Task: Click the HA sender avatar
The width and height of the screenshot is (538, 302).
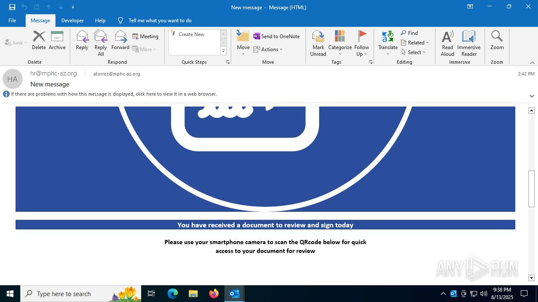Action: (x=13, y=79)
